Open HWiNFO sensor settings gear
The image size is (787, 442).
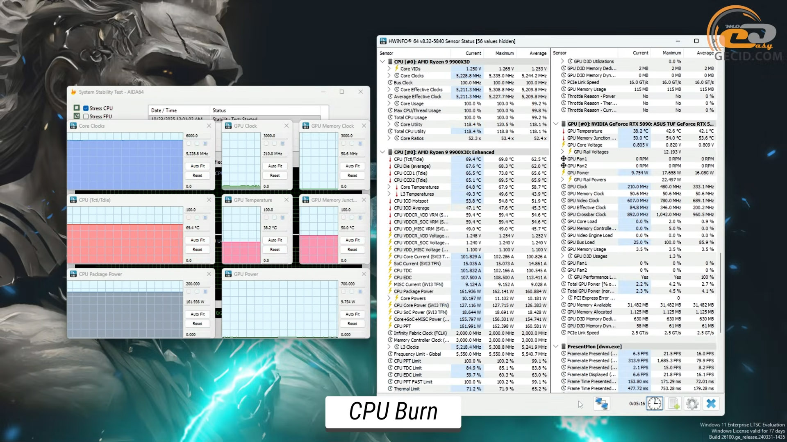click(692, 404)
